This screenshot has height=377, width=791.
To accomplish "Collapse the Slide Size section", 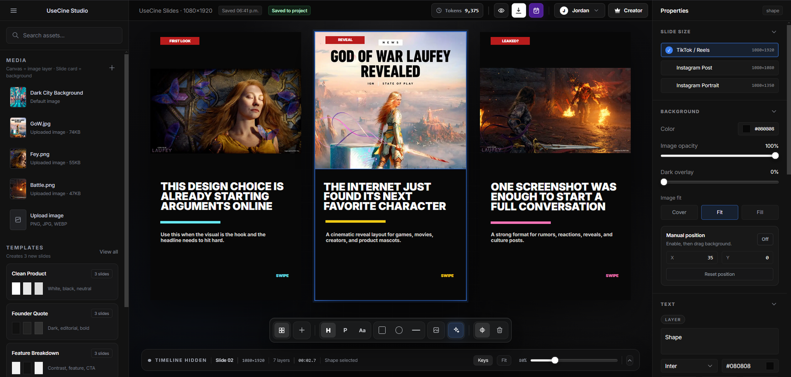I will (774, 32).
